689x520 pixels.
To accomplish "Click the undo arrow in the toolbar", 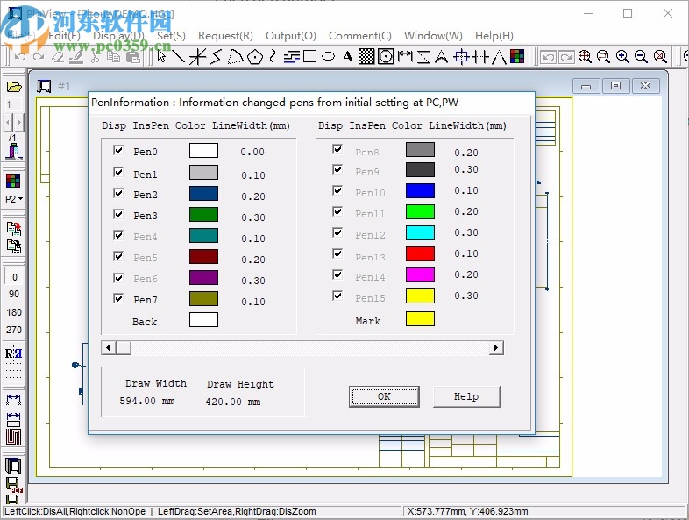I will 20,57.
